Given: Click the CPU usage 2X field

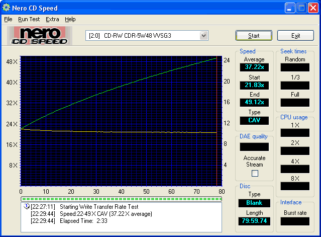Looking at the screenshot, I should (x=295, y=151).
